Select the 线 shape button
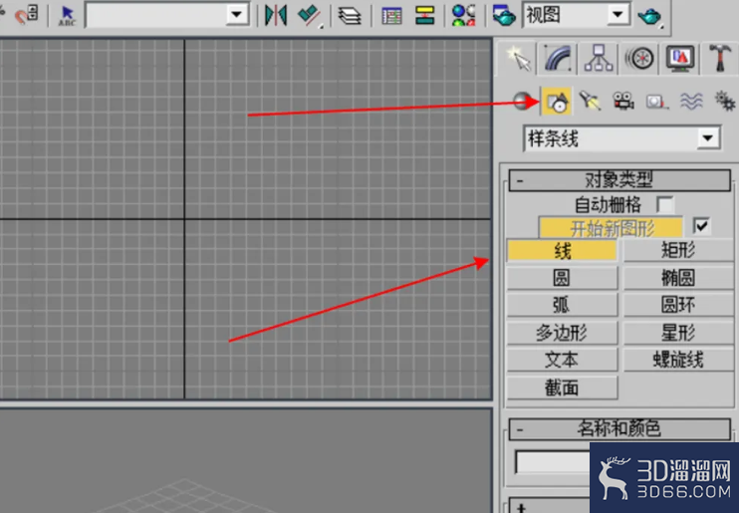Viewport: 739px width, 513px height. pyautogui.click(x=562, y=250)
